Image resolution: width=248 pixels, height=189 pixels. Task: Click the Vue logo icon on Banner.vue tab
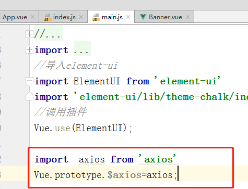pyautogui.click(x=143, y=17)
